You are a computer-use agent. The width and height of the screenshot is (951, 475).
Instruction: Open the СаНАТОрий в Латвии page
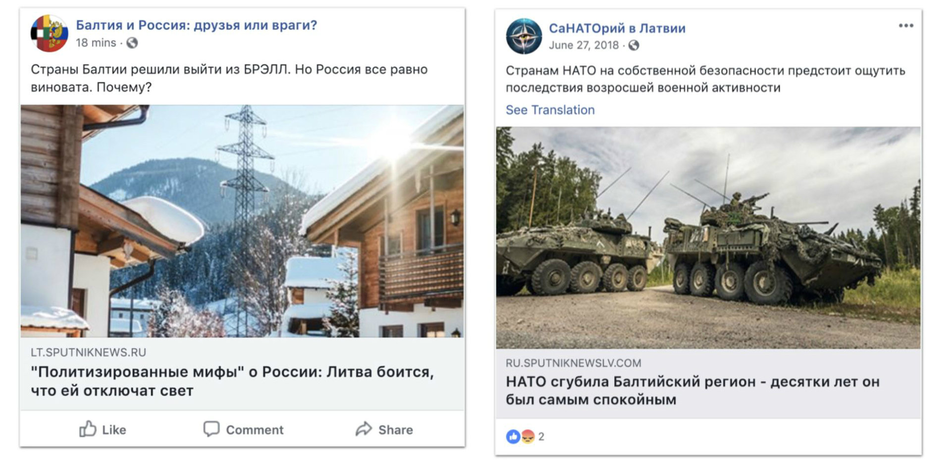pyautogui.click(x=617, y=28)
